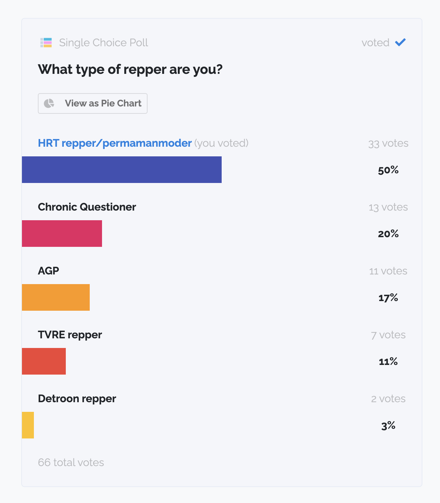Select the TVRE repper option label
This screenshot has width=440, height=503.
tap(70, 335)
